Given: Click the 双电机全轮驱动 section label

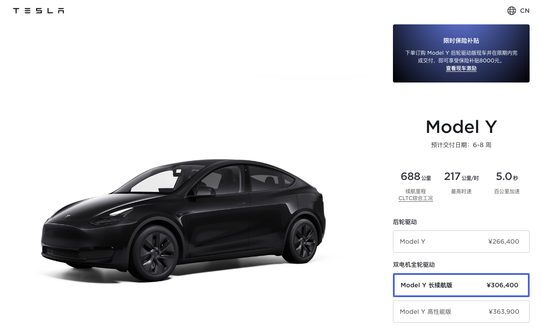Looking at the screenshot, I should [414, 265].
